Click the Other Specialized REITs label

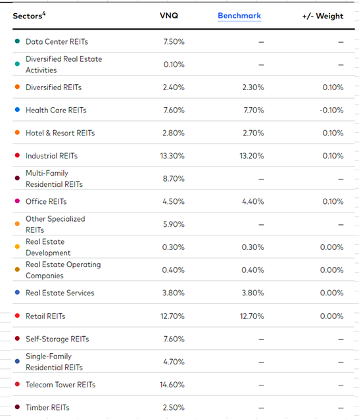(x=55, y=224)
